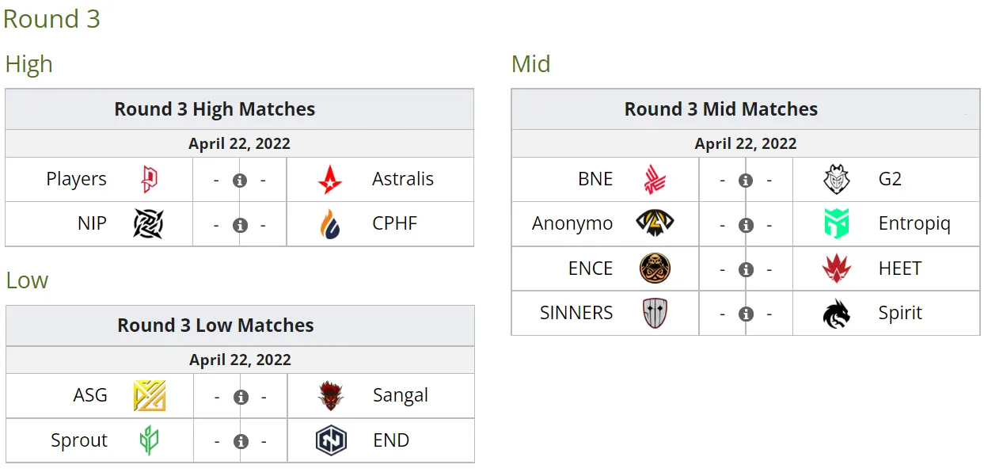Viewport: 984px width, 476px height.
Task: Click the Team Spirit dragon logo
Action: point(836,314)
